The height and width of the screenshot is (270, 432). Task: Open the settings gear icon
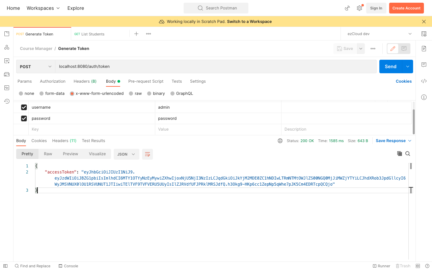point(359,8)
